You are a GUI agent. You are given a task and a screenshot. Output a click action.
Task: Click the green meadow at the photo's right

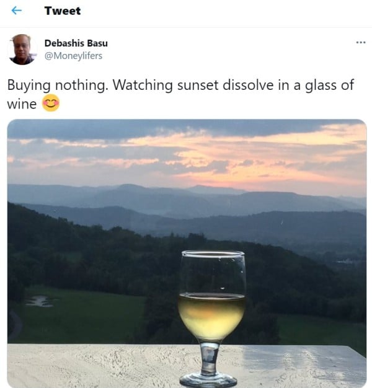322,332
